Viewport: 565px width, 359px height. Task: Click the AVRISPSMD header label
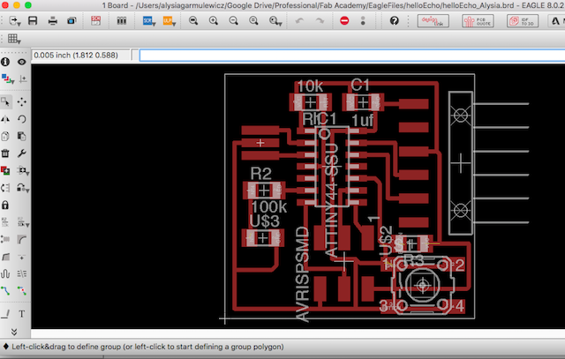[302, 273]
